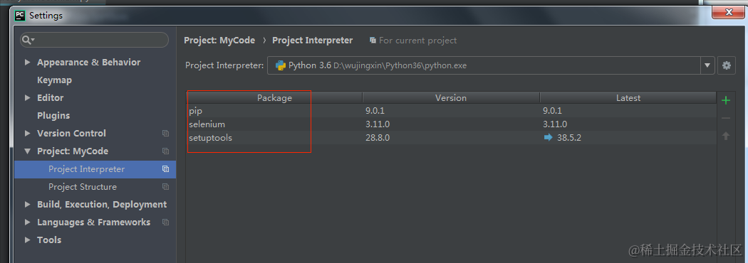This screenshot has width=748, height=263.
Task: Click the green plus install package icon
Action: point(726,100)
